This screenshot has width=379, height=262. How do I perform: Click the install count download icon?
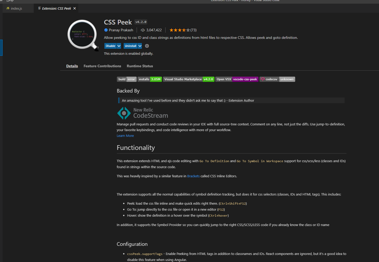click(x=143, y=30)
